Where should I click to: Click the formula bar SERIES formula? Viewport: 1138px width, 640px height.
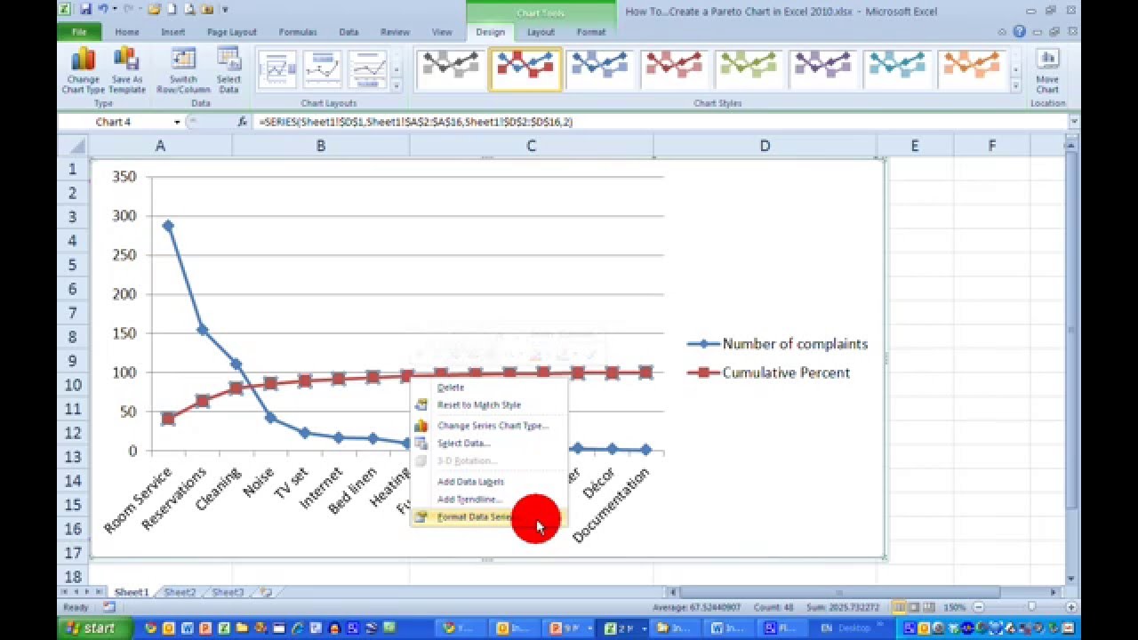point(416,122)
